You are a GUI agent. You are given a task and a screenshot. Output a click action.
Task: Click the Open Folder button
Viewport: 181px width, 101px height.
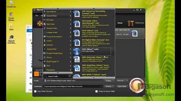122,86
